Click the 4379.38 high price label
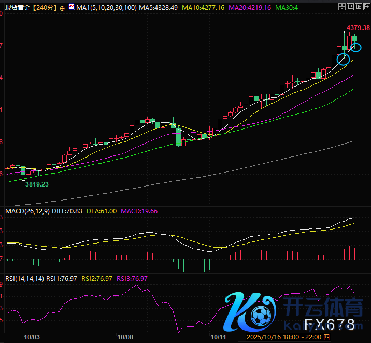 point(358,27)
